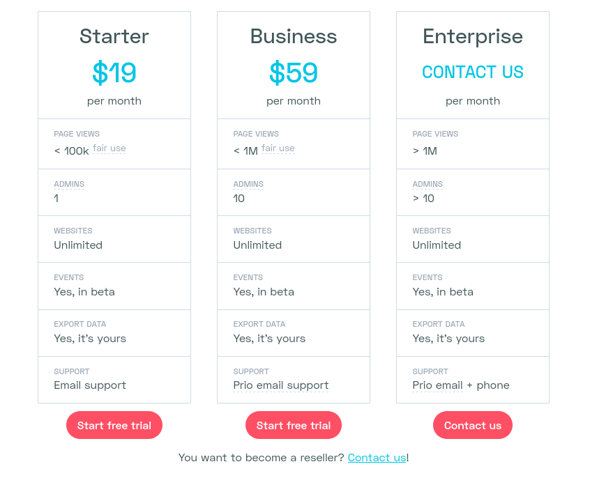Select the $59 Business price
This screenshot has height=478, width=590.
[x=294, y=72]
